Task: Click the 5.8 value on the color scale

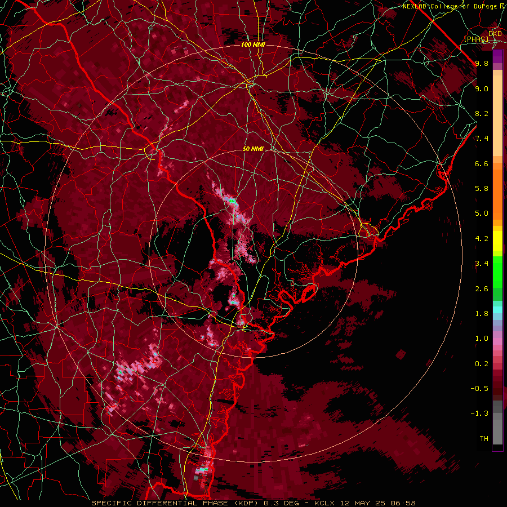Action: tap(482, 189)
